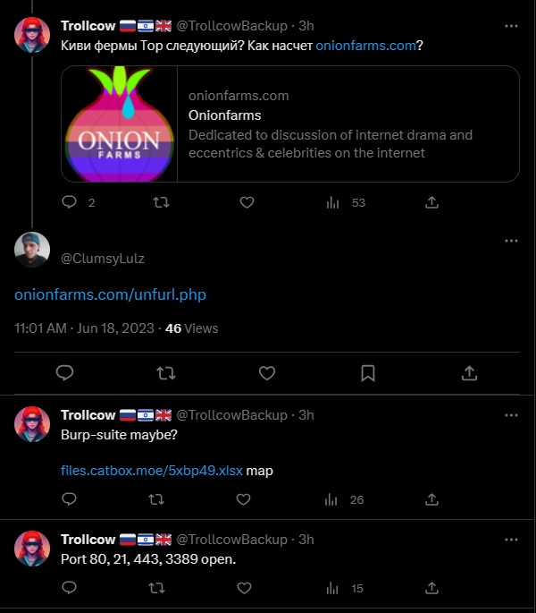Screen dimensions: 536x613
Task: Open @ClumsyLulz profile avatar
Action: pos(32,250)
